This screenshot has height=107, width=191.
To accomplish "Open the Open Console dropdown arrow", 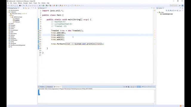I will [150, 87].
